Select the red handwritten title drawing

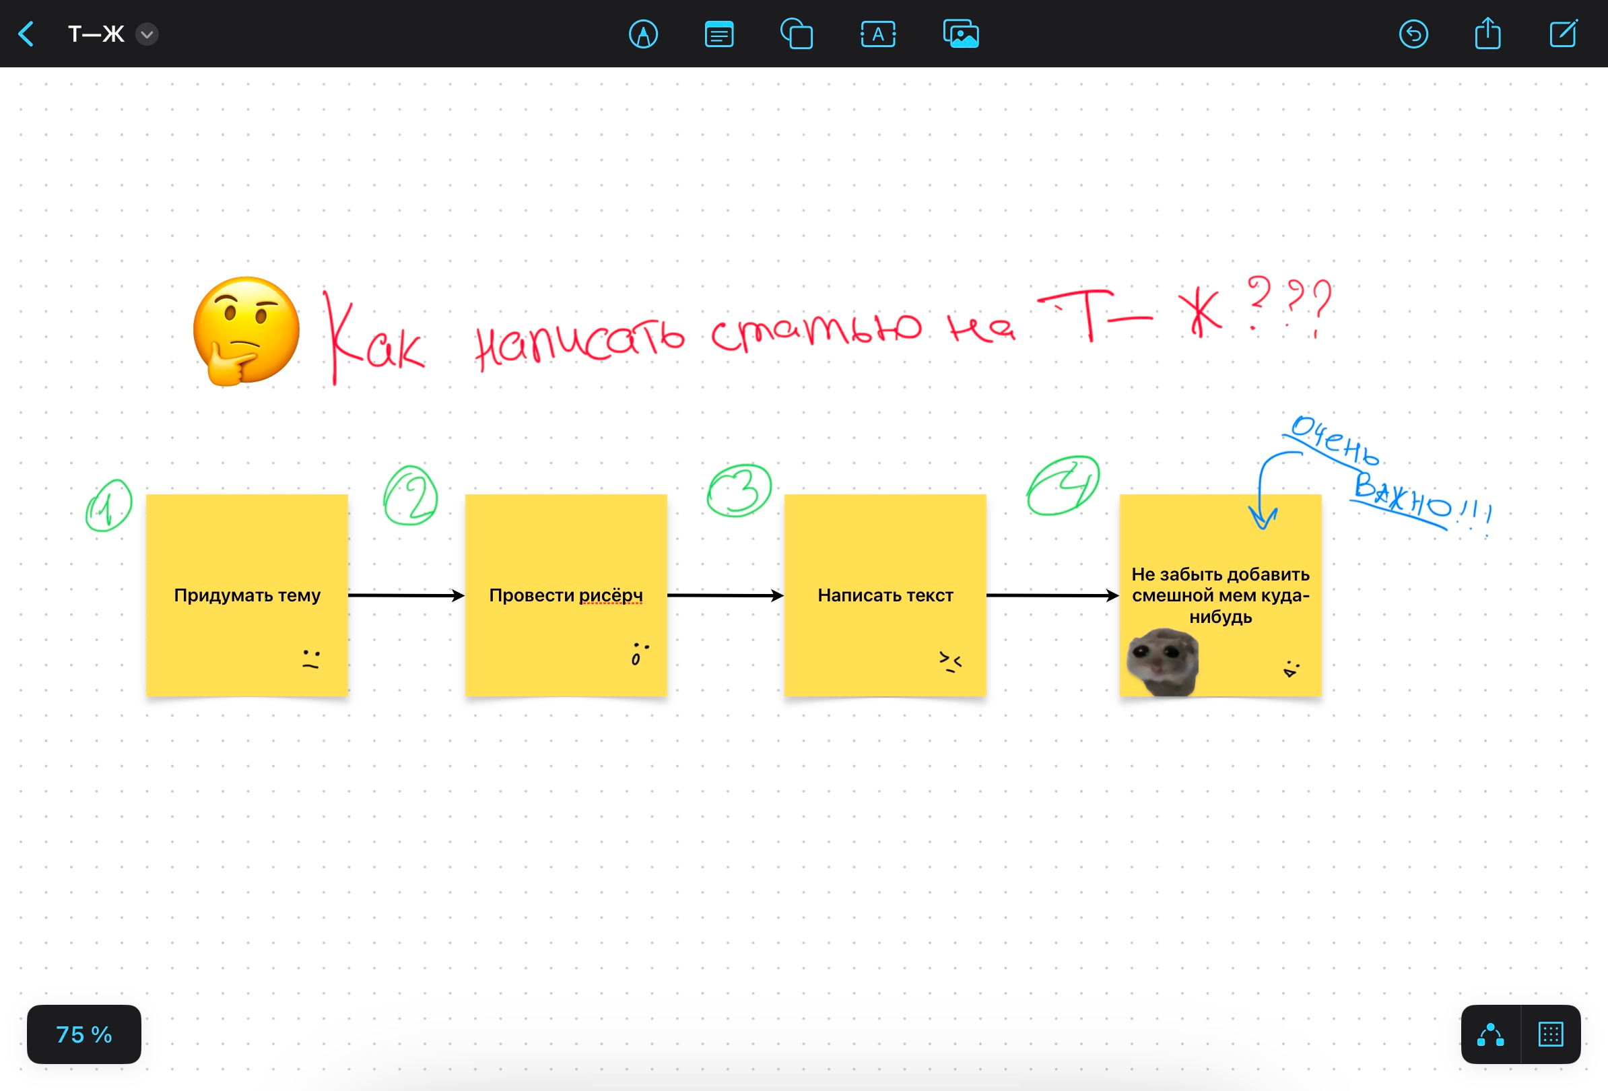[x=827, y=329]
